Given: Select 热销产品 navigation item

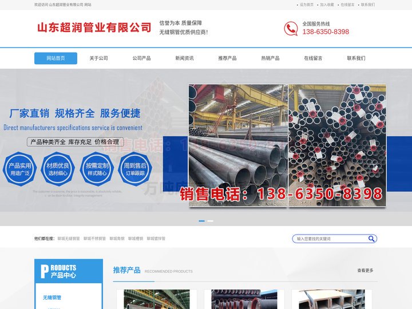Looking at the screenshot, I should [x=270, y=58].
